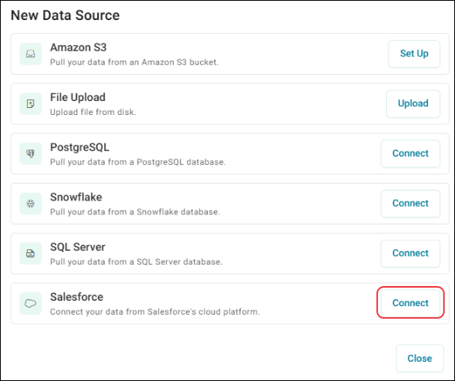Viewport: 455px width, 381px height.
Task: Select the Salesforce title text
Action: pyautogui.click(x=76, y=297)
